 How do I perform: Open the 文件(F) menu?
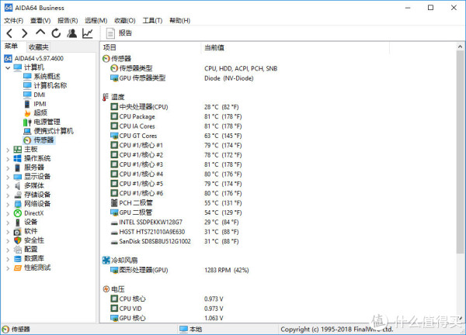tap(14, 20)
